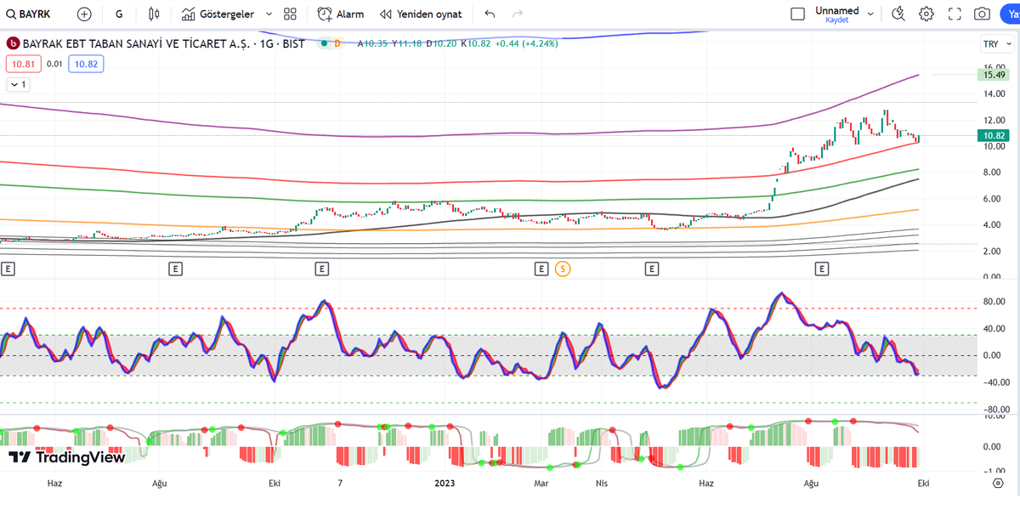Click the 15.49 price label
1020x510 pixels.
(x=994, y=75)
